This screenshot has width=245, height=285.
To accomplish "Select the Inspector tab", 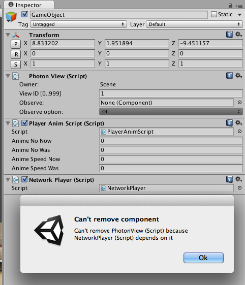I will 29,5.
